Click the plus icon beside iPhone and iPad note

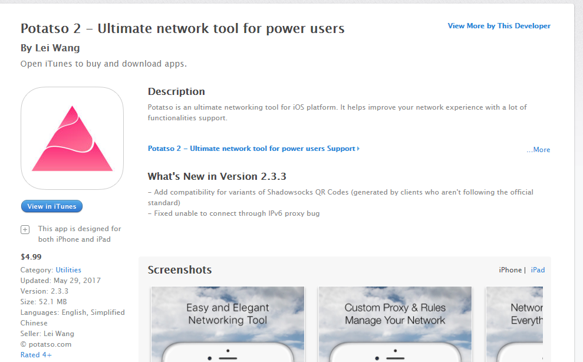point(25,229)
